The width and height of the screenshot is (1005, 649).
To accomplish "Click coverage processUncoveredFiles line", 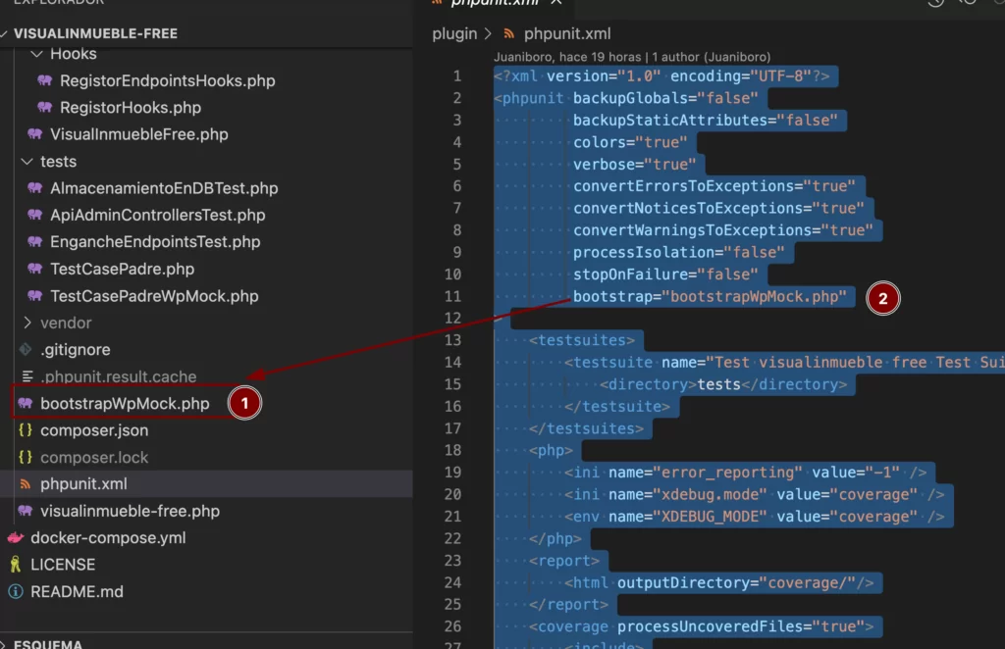I will [701, 626].
